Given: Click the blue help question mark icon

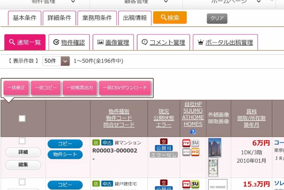Looking at the screenshot, I should coord(193,132).
